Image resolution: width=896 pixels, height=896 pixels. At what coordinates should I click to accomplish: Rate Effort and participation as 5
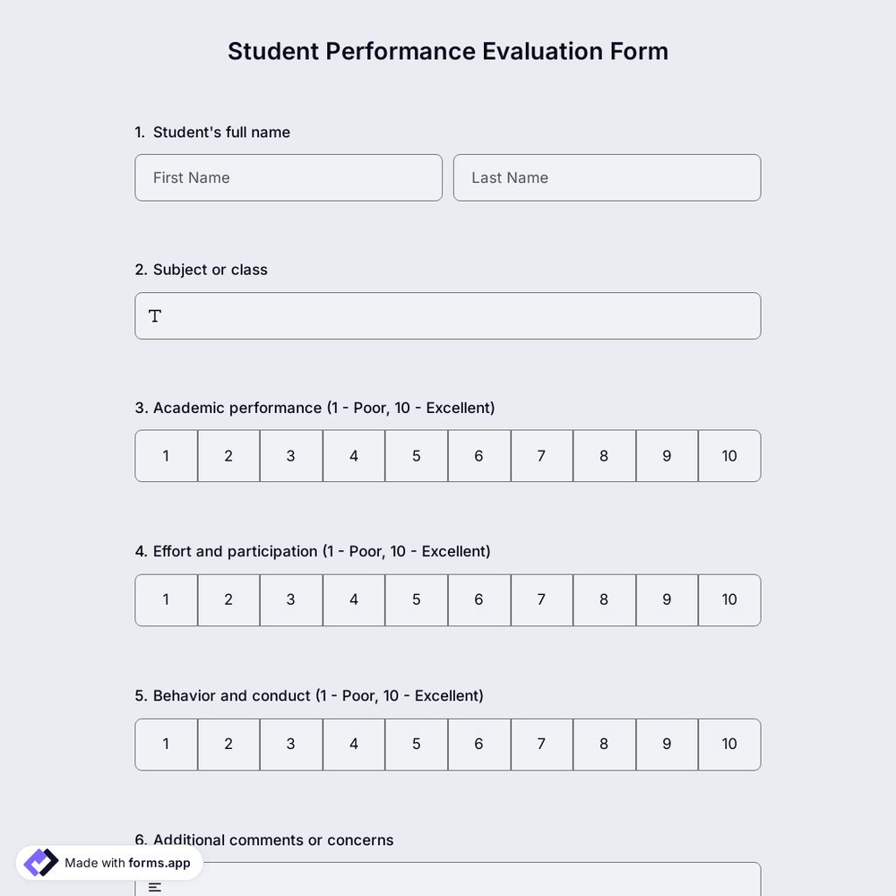(416, 599)
